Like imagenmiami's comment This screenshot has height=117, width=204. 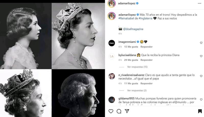click(x=201, y=43)
